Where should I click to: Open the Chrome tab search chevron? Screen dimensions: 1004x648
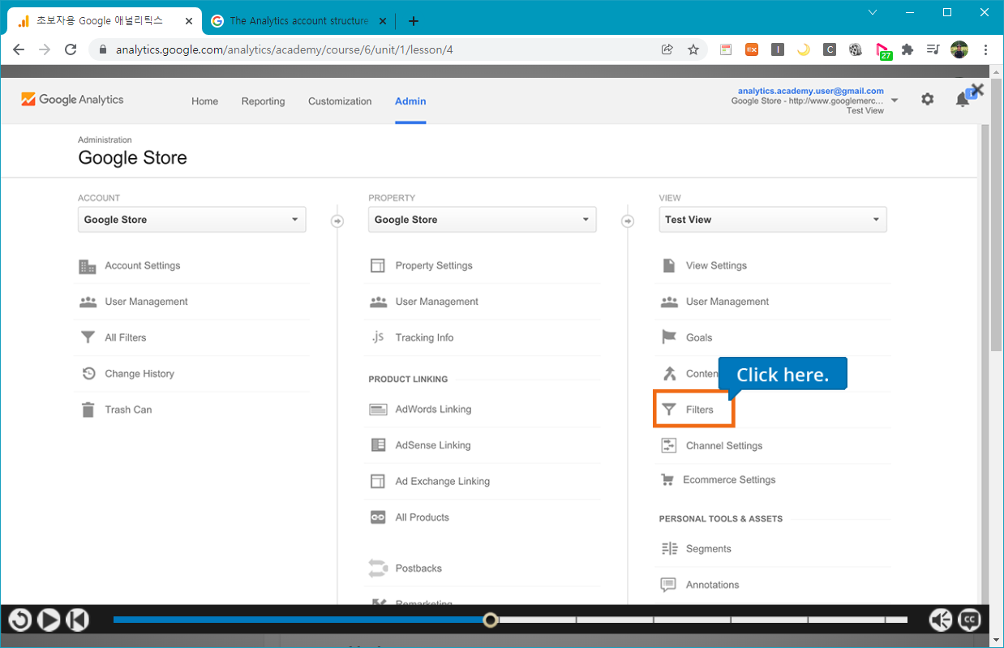tap(873, 12)
